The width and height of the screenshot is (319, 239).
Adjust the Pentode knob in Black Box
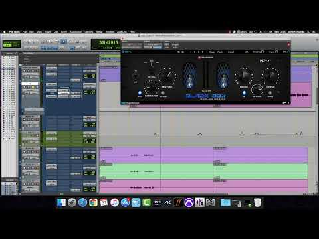click(167, 76)
